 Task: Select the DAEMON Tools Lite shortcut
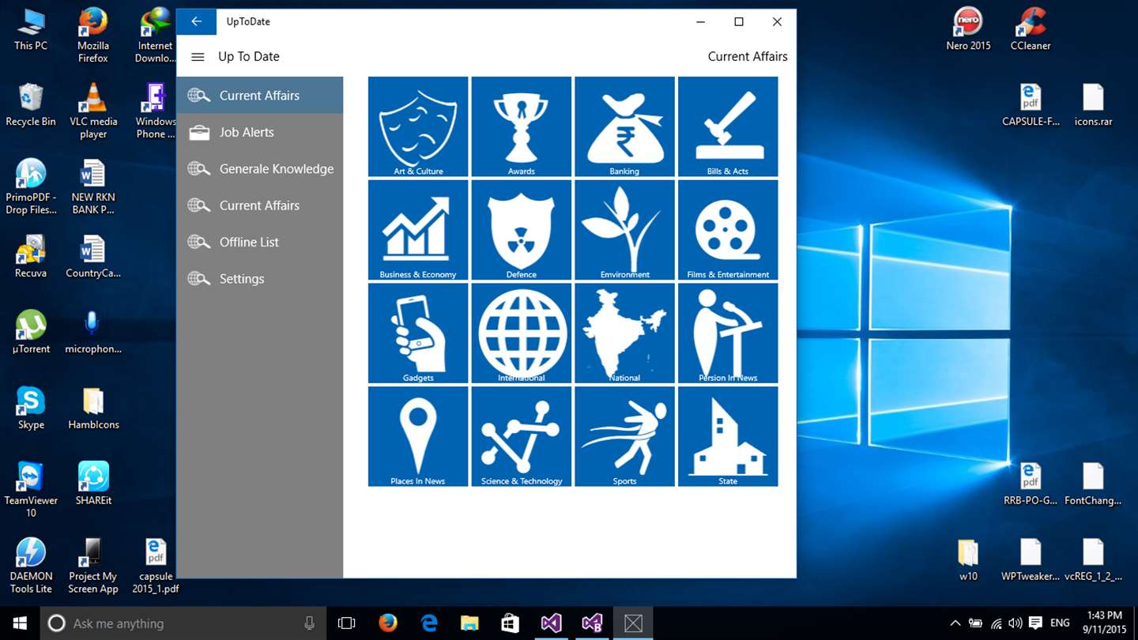pos(31,567)
